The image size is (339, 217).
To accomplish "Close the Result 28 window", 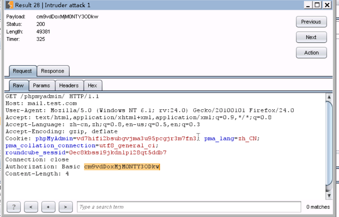I will click(x=327, y=5).
